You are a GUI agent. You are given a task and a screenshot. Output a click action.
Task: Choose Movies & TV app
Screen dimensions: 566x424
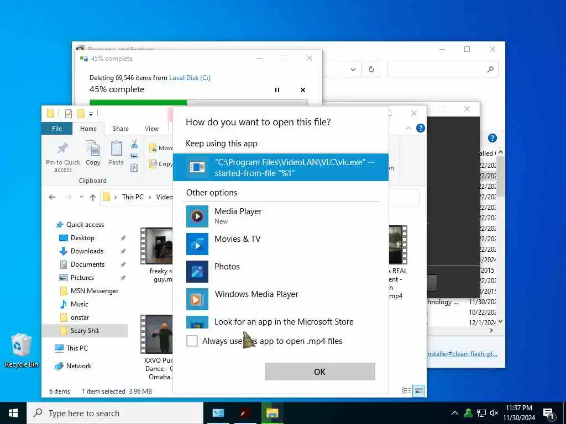[x=280, y=243]
